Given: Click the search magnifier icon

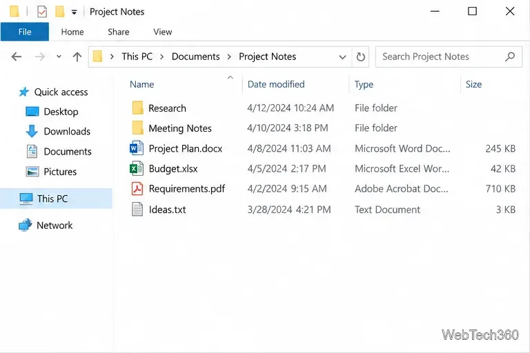Looking at the screenshot, I should coord(510,57).
